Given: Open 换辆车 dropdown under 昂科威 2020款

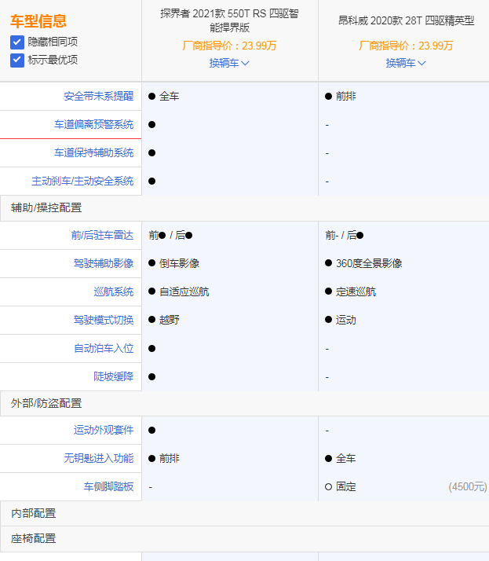Looking at the screenshot, I should (406, 63).
